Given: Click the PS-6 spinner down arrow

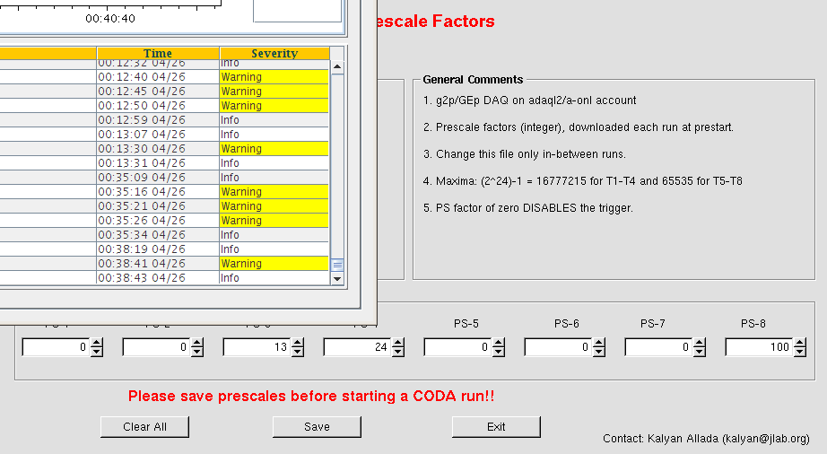Looking at the screenshot, I should (x=599, y=352).
